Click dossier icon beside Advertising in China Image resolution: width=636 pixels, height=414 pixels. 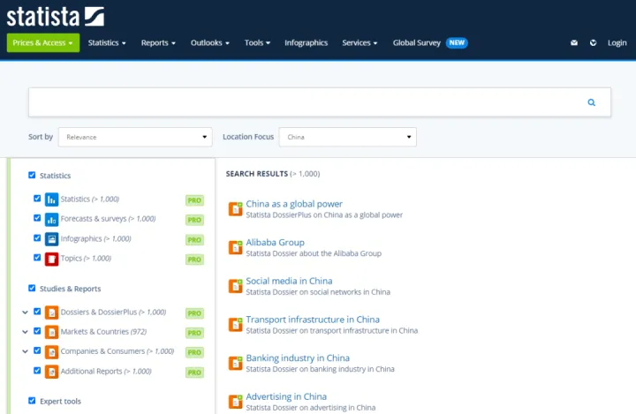235,402
